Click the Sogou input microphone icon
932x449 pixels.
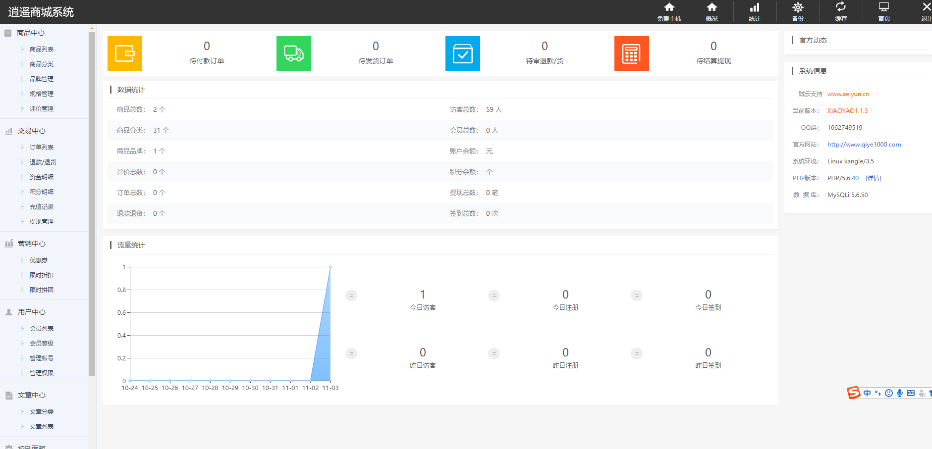(900, 393)
